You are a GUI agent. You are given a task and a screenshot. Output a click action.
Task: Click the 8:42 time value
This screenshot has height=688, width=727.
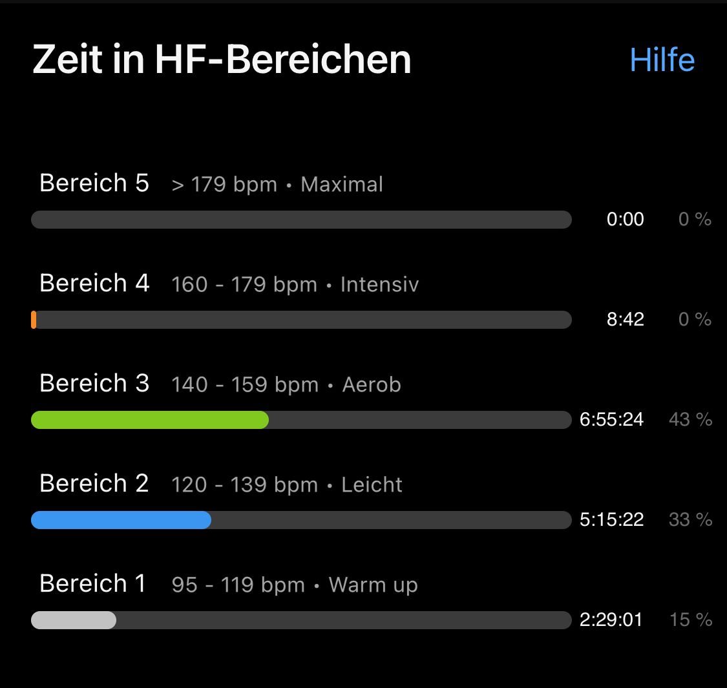pyautogui.click(x=625, y=319)
